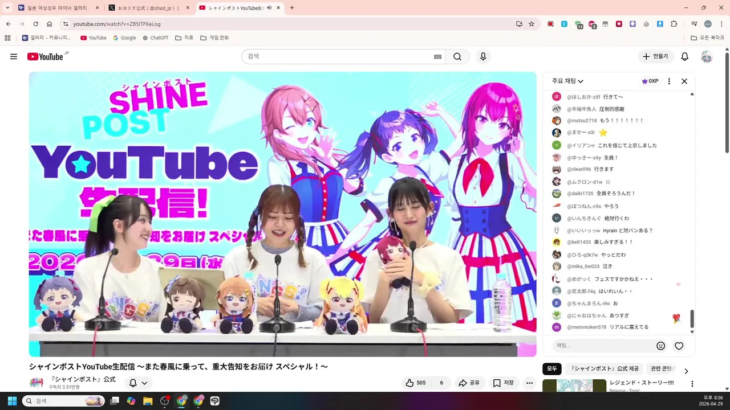Open the tab search dropdown arrow
The image size is (730, 410).
coord(7,7)
